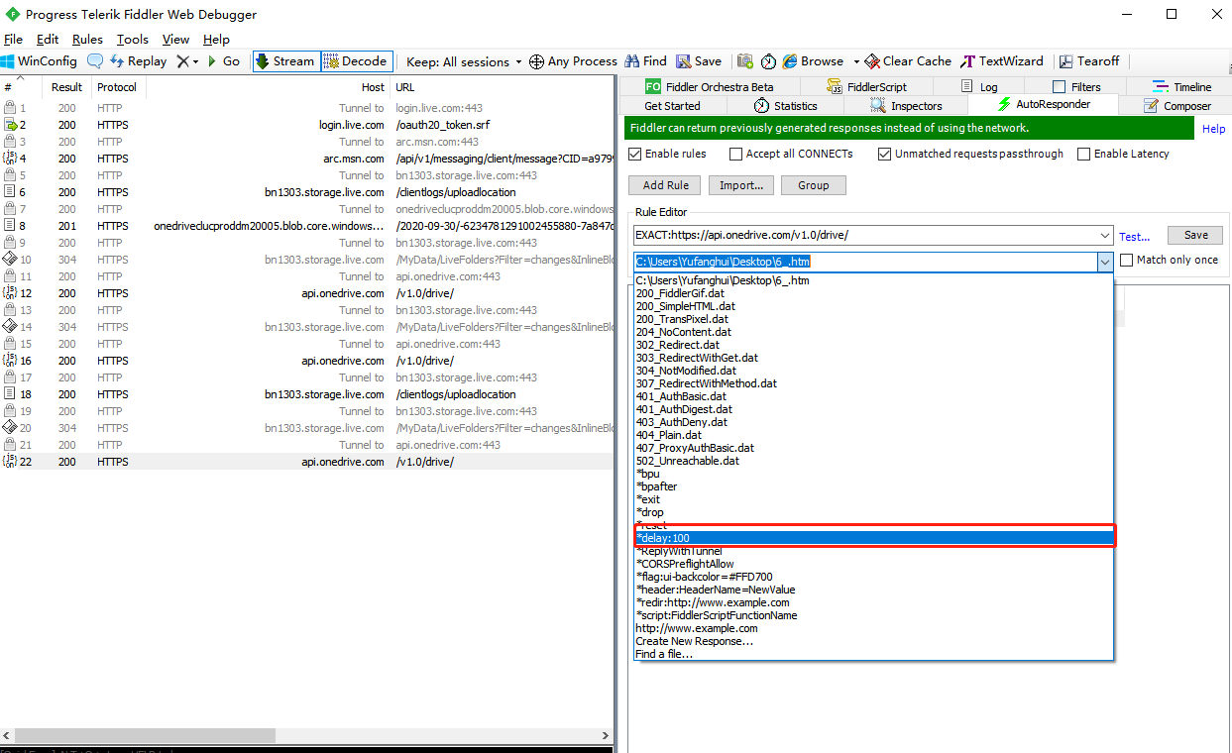Click the Any Process target icon

click(536, 61)
